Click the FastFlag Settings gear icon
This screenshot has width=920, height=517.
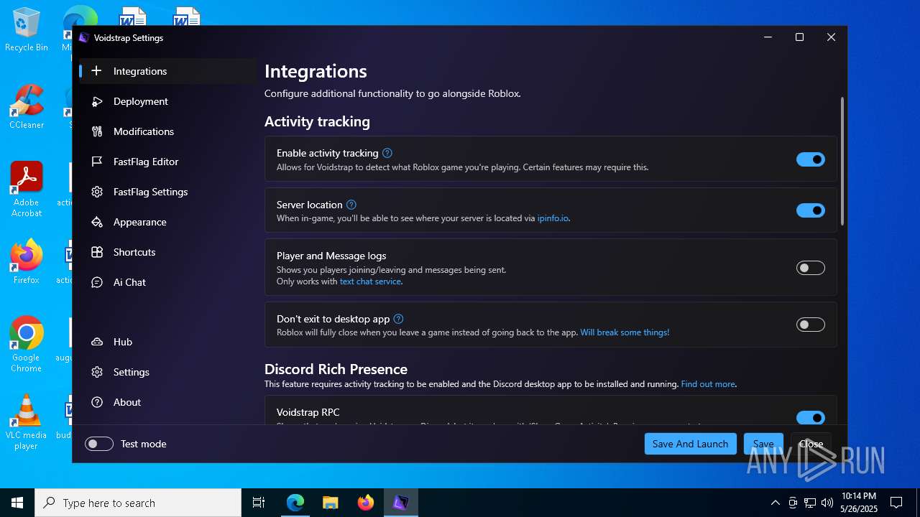coord(97,192)
